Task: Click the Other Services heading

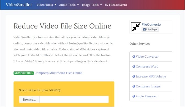Action: click(140, 44)
